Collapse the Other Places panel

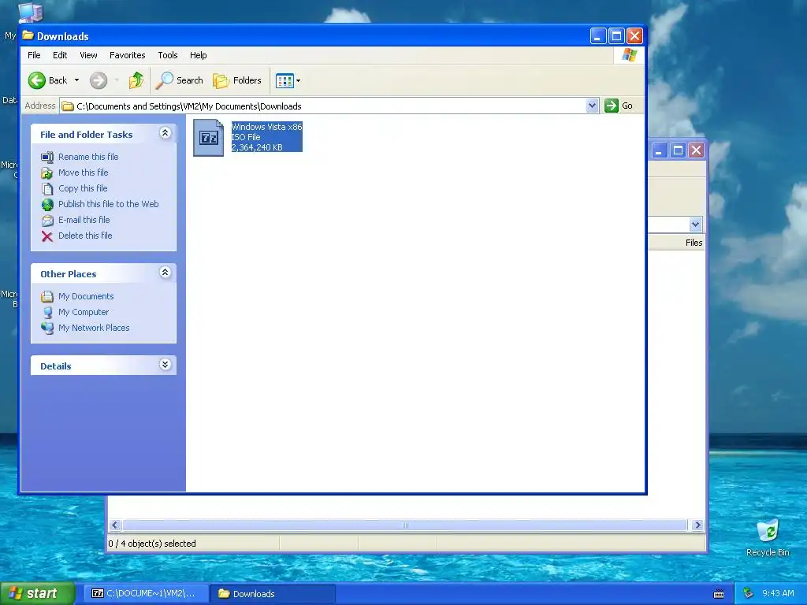point(165,273)
